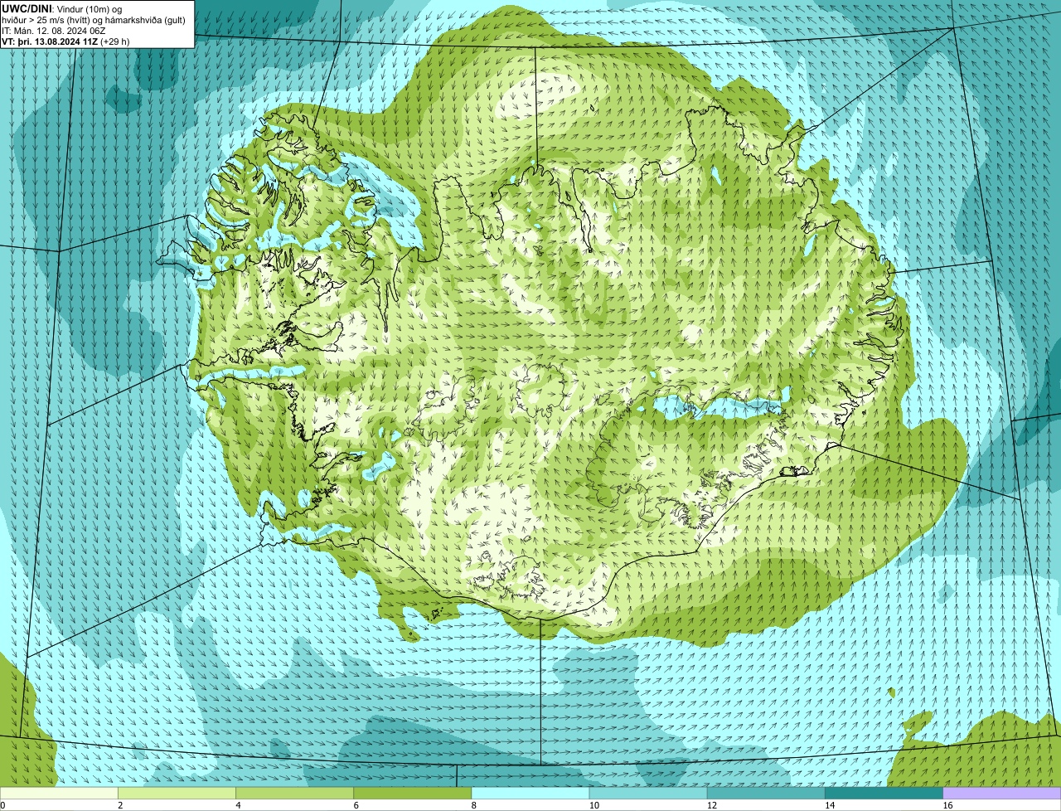This screenshot has width=1061, height=811.
Task: Click the olive green 6–8 m/s legend swatch
Action: (413, 794)
